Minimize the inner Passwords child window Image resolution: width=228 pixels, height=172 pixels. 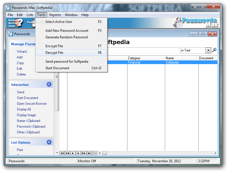(193, 34)
